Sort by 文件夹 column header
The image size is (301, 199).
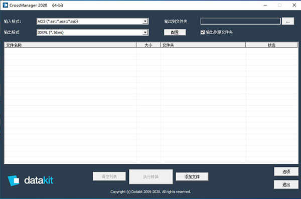[x=203, y=45]
